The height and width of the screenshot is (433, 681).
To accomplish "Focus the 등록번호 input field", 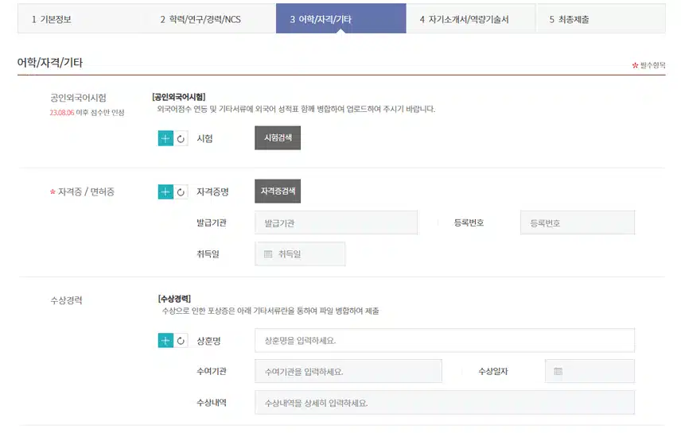I will (x=578, y=222).
